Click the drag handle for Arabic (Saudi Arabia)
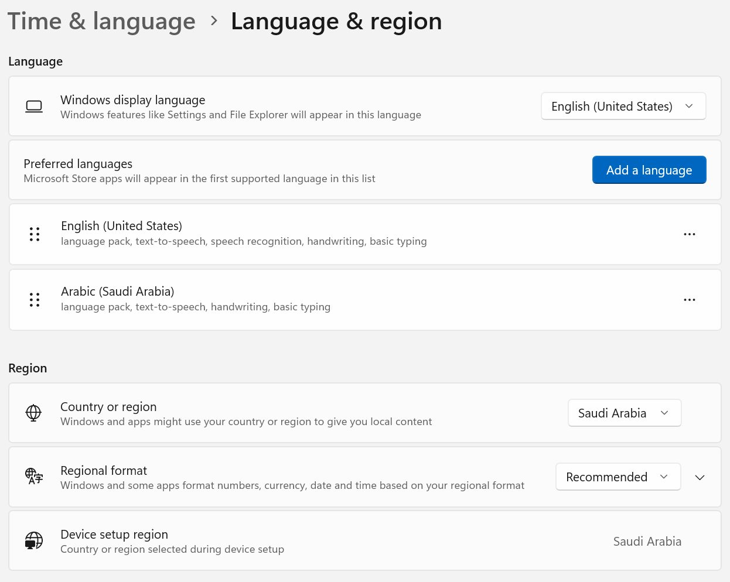 point(35,300)
